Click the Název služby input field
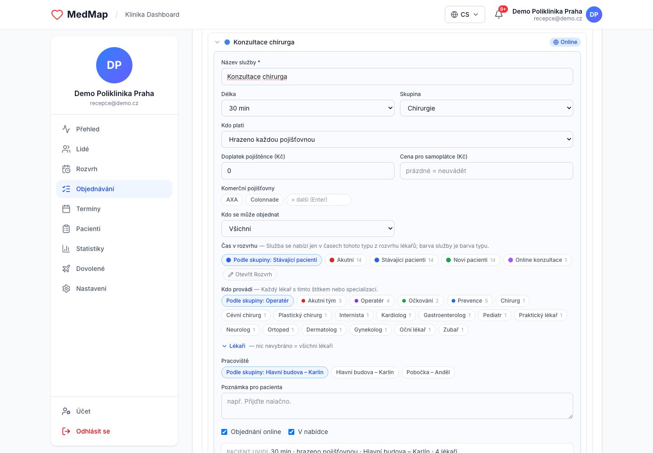The width and height of the screenshot is (653, 453). coord(397,77)
